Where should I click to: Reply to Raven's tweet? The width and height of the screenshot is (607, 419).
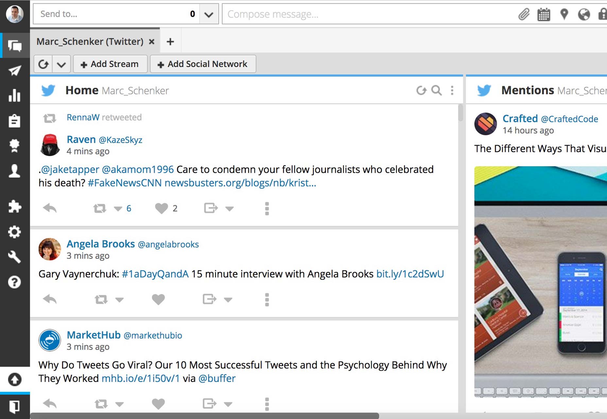coord(50,208)
